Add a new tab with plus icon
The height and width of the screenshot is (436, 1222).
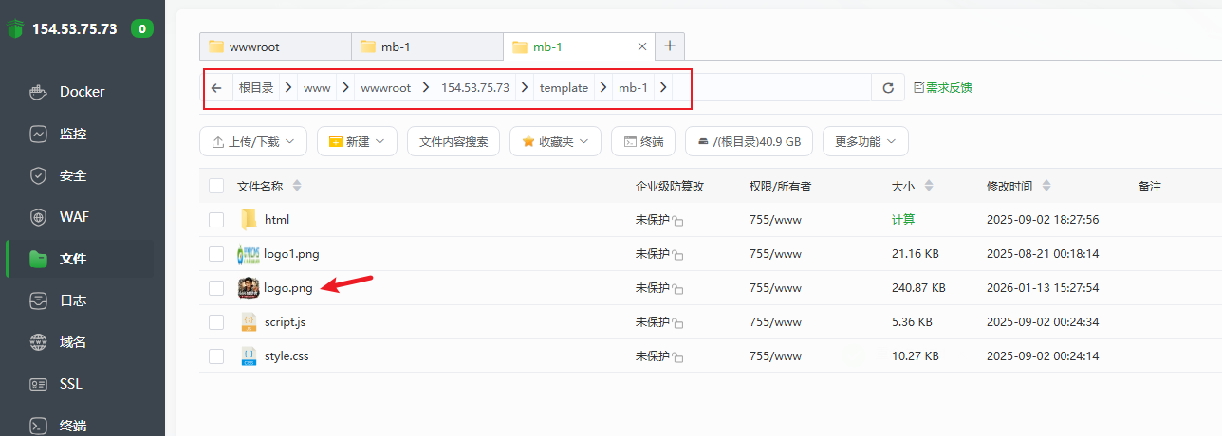click(x=670, y=46)
